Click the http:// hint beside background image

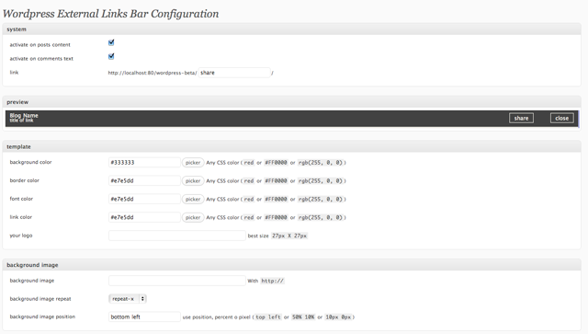coord(273,281)
